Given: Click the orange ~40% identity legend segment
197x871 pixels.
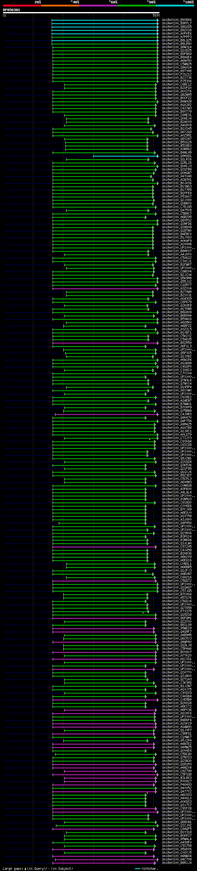Looking at the screenshot, I should [x=60, y=6].
